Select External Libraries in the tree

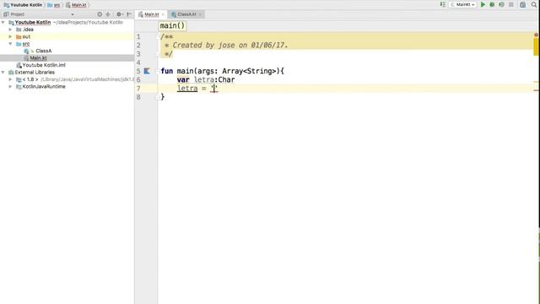(35, 72)
